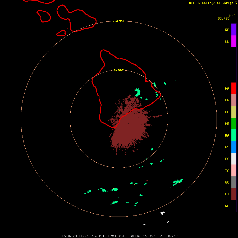Click the GC legend label

(227, 182)
